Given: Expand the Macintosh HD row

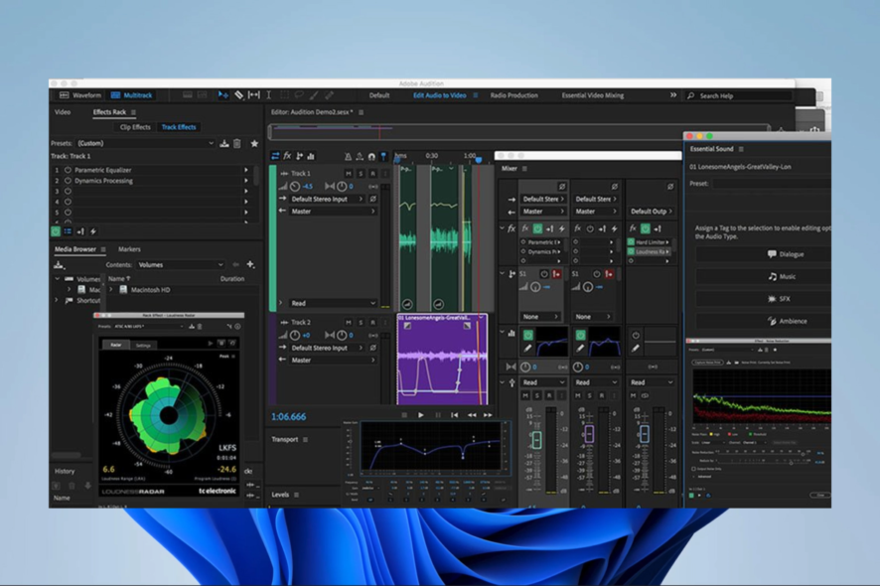Looking at the screenshot, I should click(x=111, y=290).
